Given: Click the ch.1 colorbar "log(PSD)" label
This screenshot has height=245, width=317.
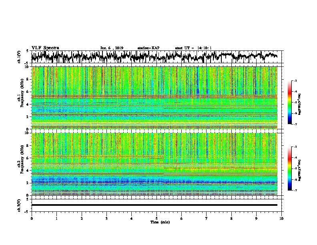Looking at the screenshot, I should pos(300,104).
